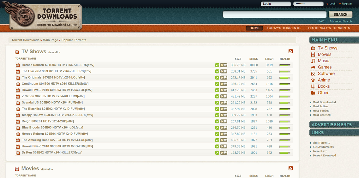
Task: Open the Movies RSS feed icon
Action: click(x=290, y=168)
